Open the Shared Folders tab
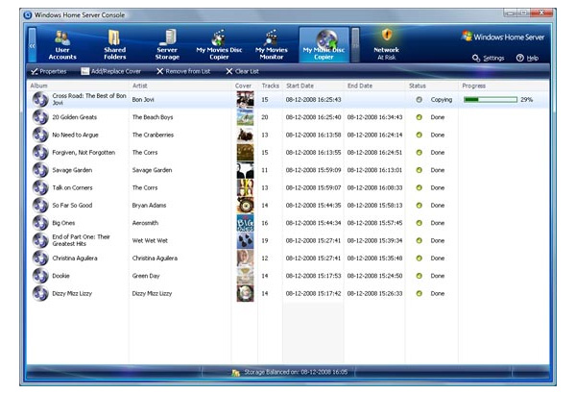Screen dimensions: 576x394 114,43
